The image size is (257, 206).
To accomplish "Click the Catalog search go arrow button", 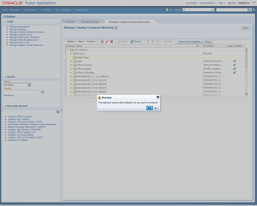I will click(42, 92).
